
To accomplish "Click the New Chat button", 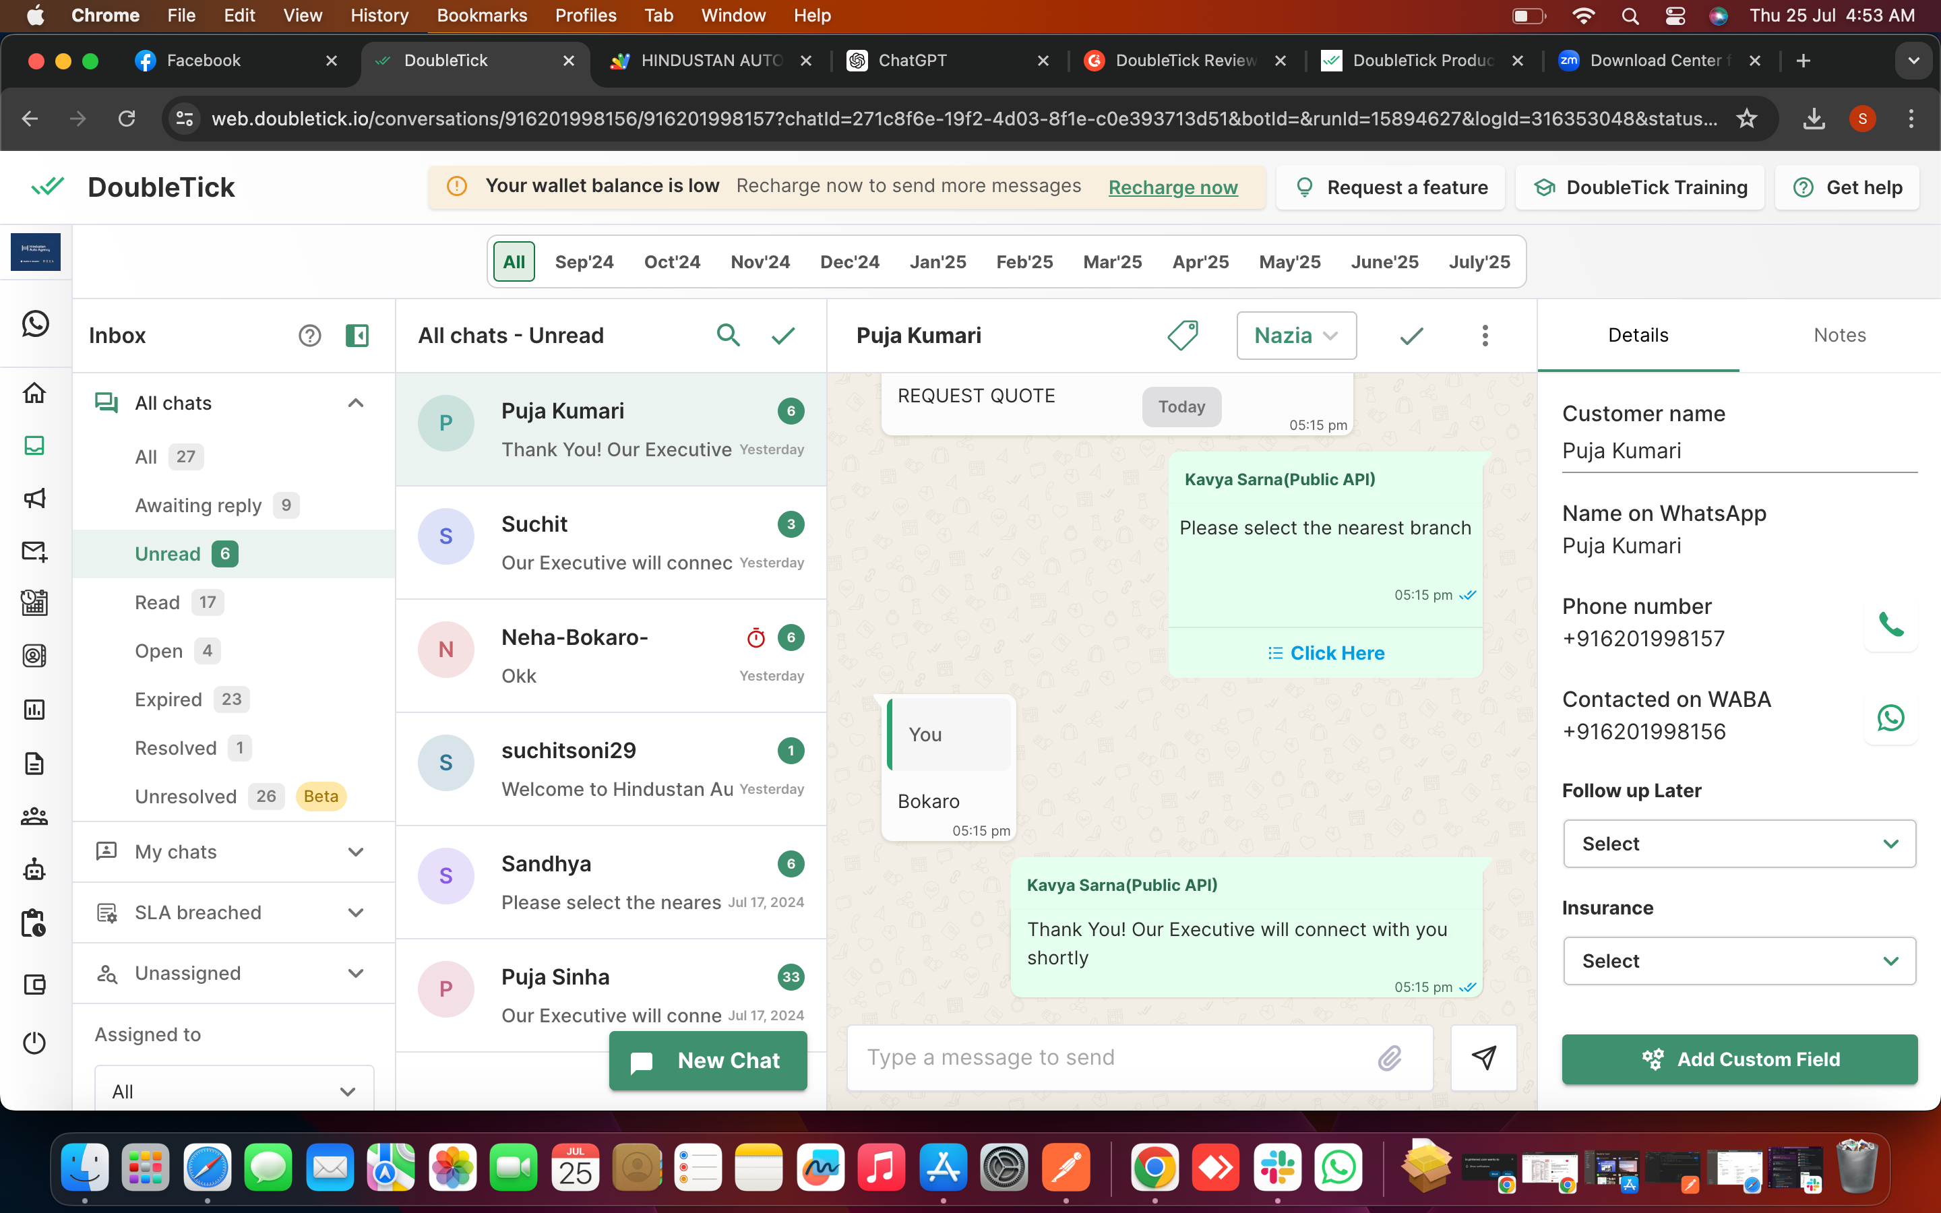I will pyautogui.click(x=708, y=1061).
